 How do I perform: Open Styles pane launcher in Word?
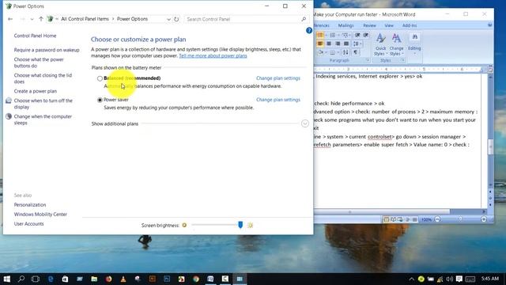403,60
